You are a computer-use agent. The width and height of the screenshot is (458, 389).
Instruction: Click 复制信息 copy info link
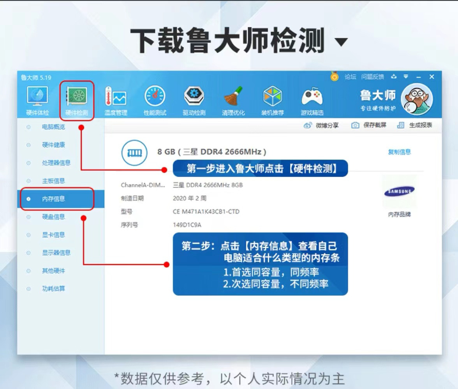tap(399, 152)
